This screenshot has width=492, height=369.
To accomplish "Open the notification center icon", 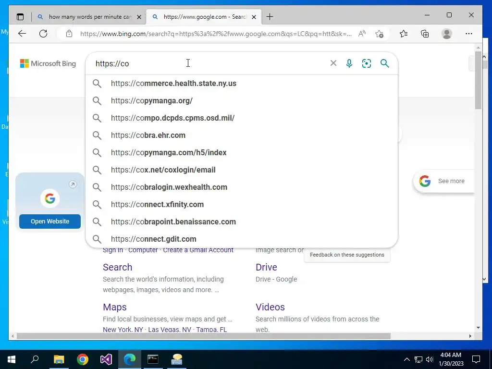I will [x=476, y=359].
